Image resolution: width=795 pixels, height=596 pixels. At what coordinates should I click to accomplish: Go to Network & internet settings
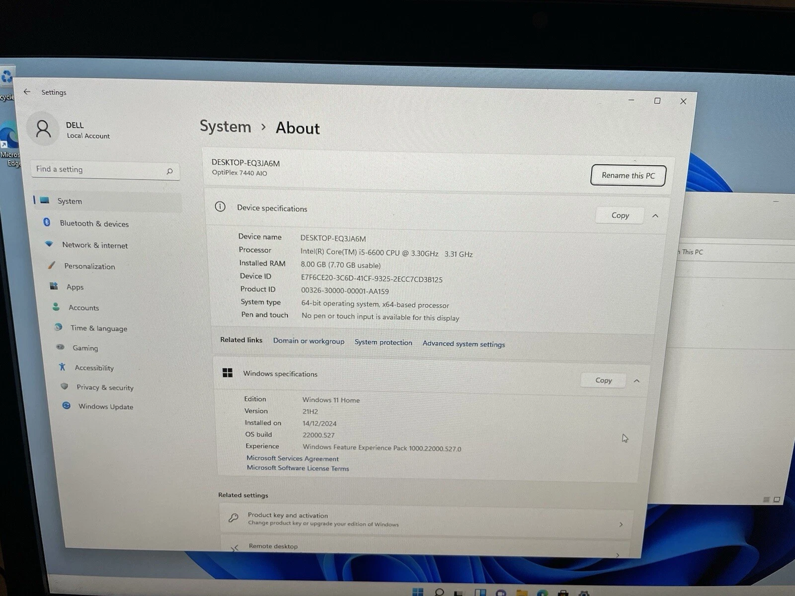coord(94,245)
